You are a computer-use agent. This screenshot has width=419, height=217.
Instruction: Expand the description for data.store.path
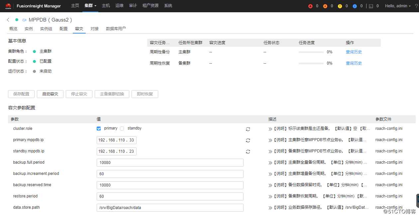coord(270,207)
